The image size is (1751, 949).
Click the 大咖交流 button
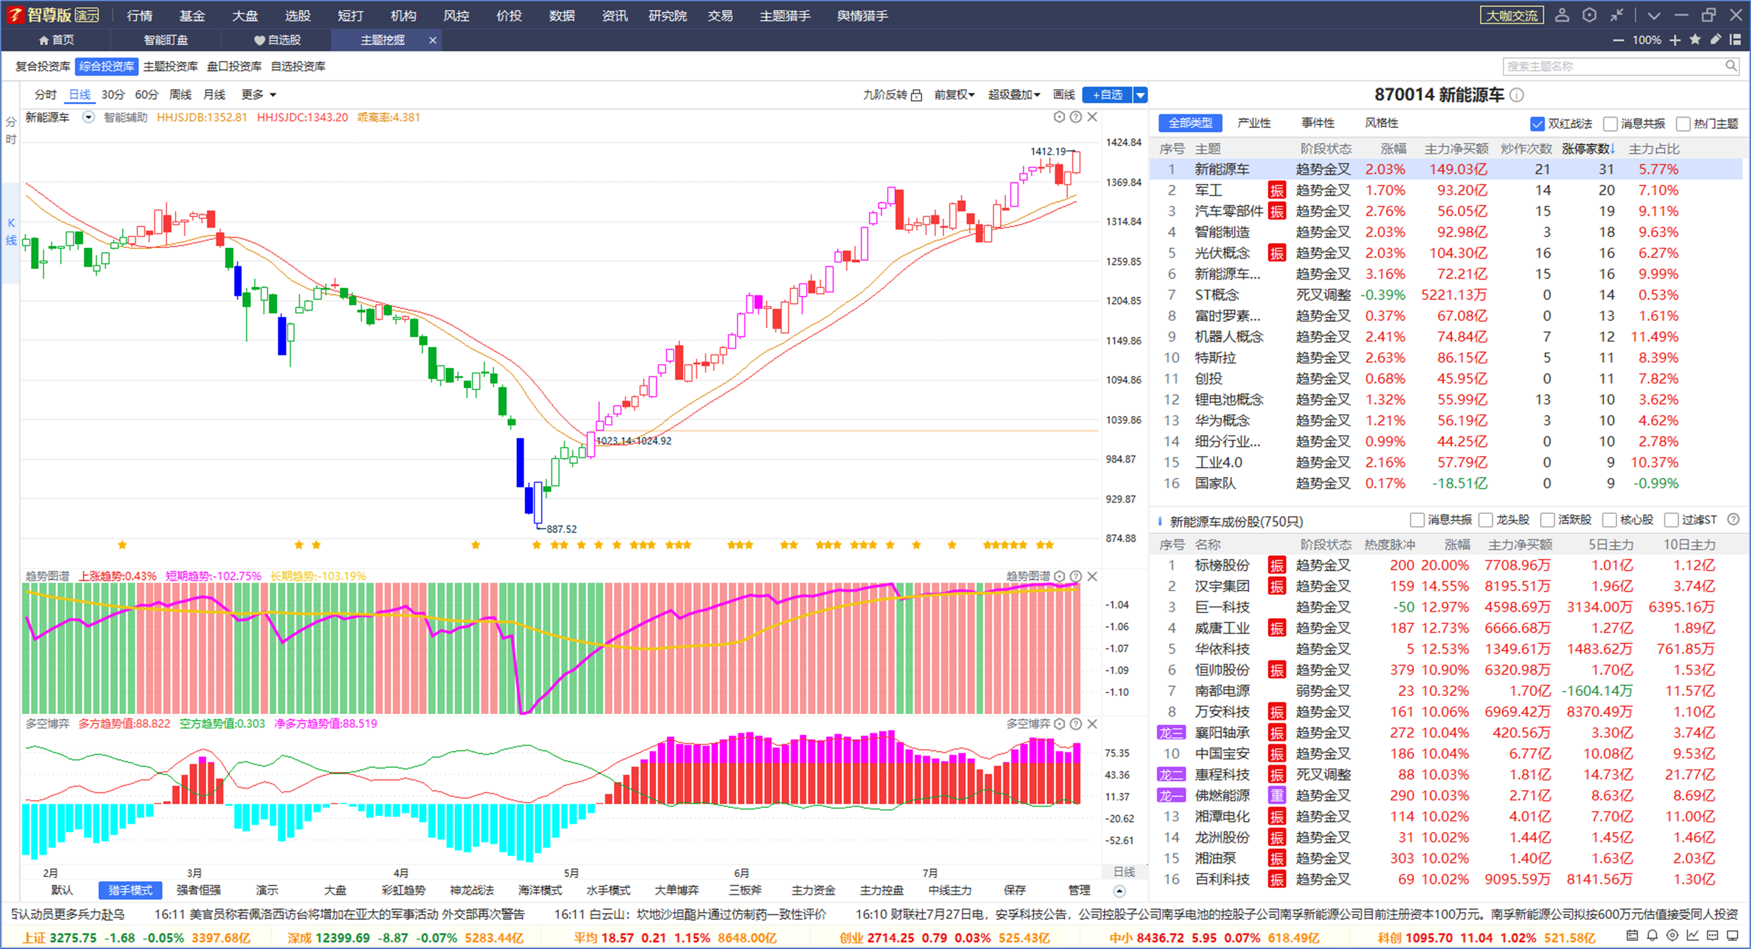(x=1512, y=15)
